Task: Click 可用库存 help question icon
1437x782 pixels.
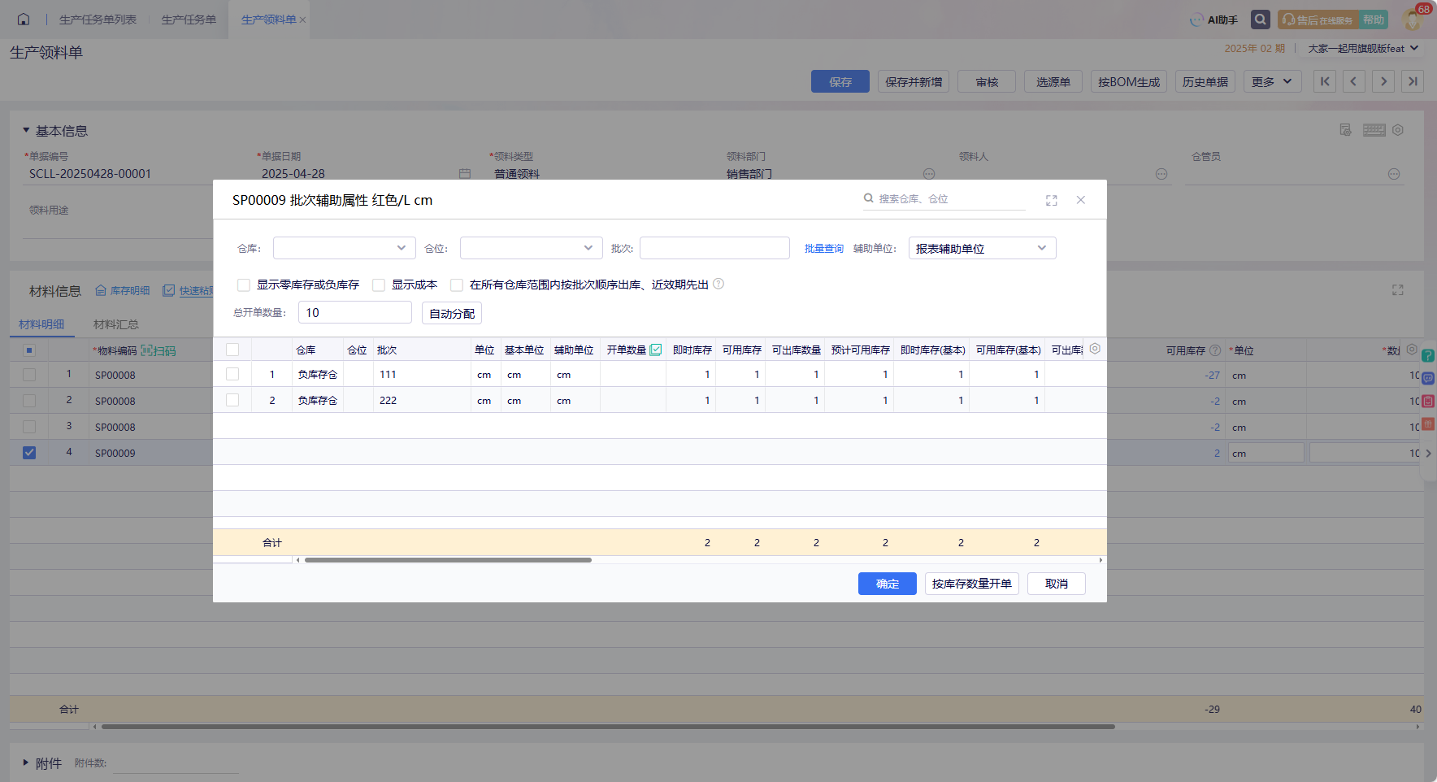Action: (1215, 350)
